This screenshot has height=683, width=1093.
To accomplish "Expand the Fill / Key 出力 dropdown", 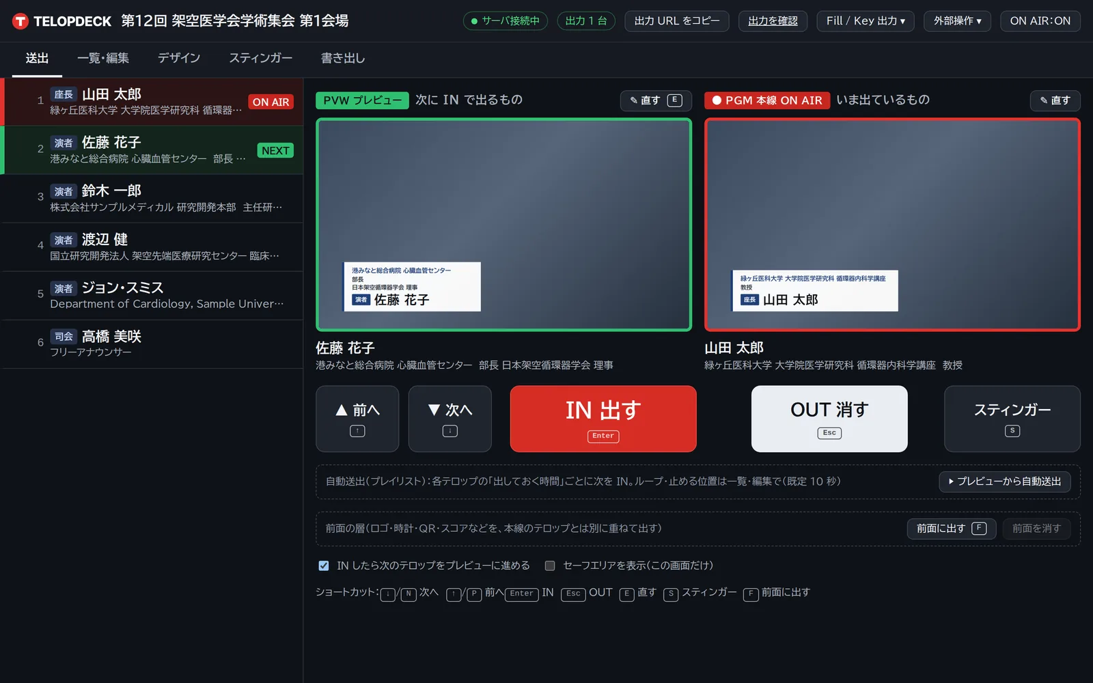I will click(866, 21).
